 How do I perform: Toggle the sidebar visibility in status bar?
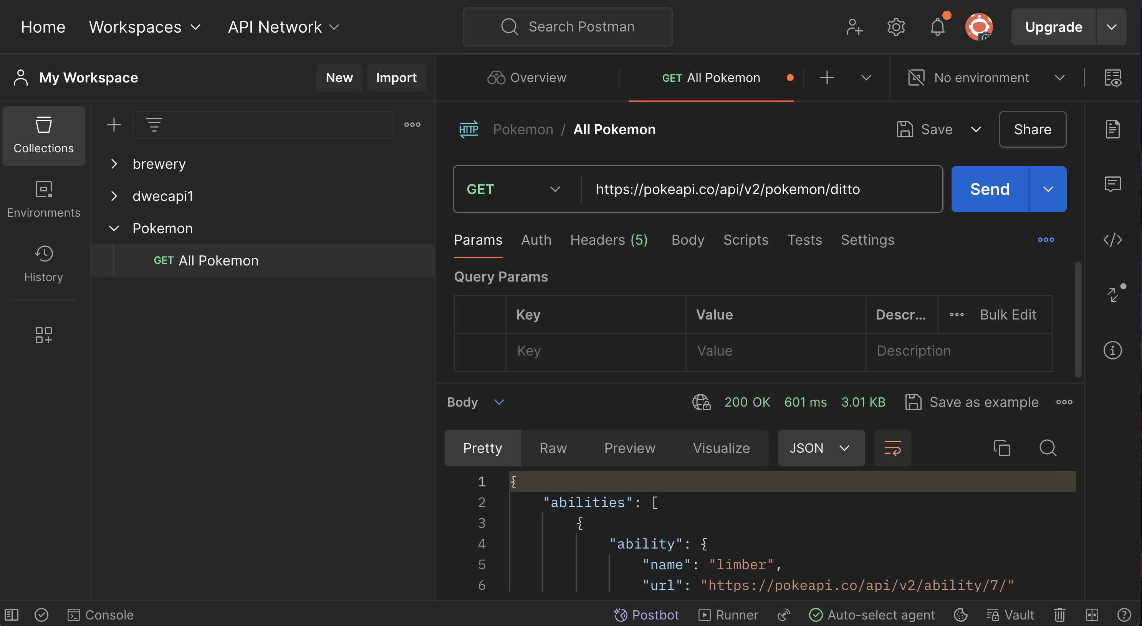pos(12,615)
